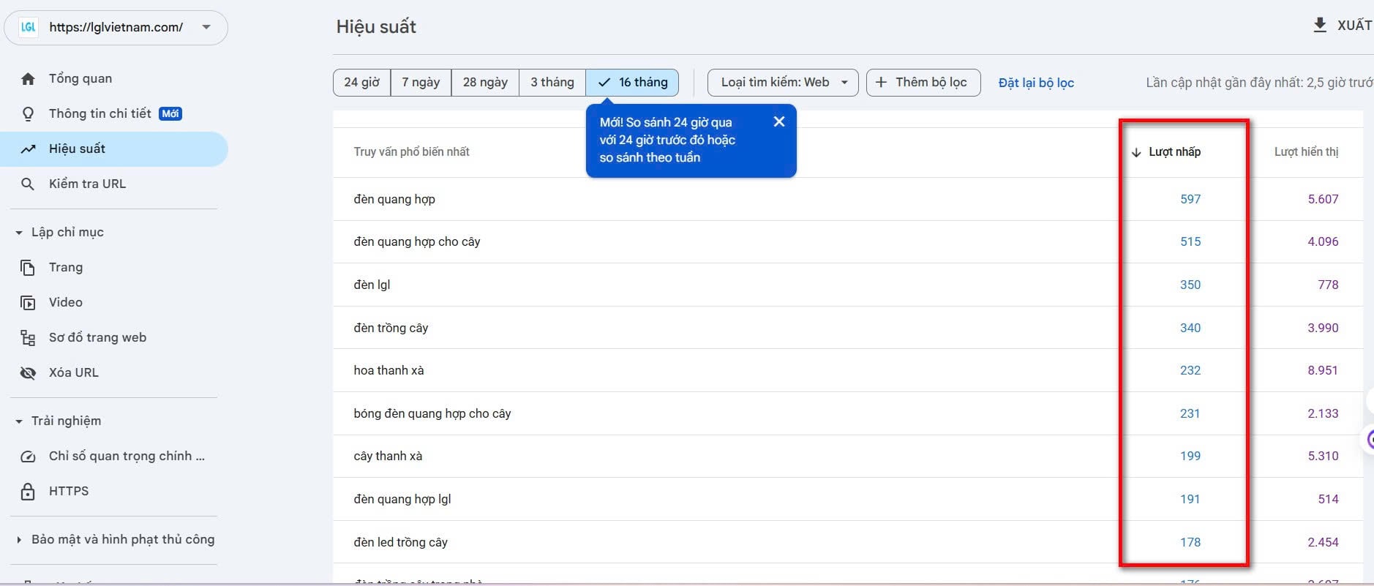Open the property selector dropdown arrow
Viewport: 1374px width, 586px height.
[x=206, y=27]
